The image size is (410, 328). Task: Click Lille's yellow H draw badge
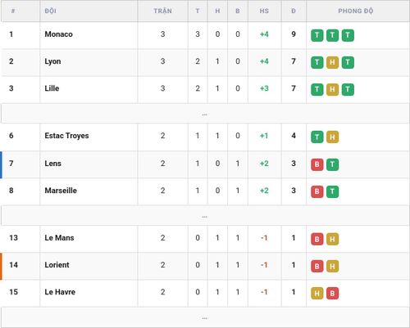[332, 89]
